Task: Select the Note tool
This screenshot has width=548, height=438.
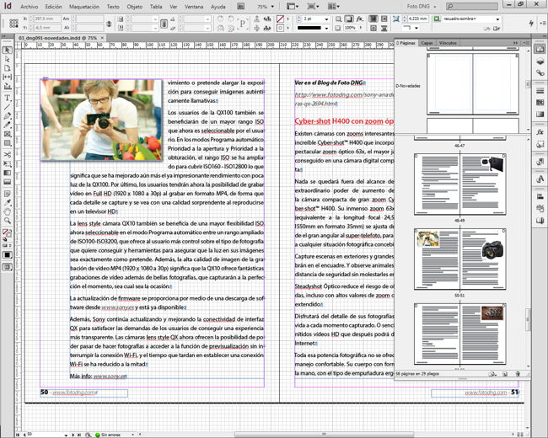Action: [x=7, y=194]
